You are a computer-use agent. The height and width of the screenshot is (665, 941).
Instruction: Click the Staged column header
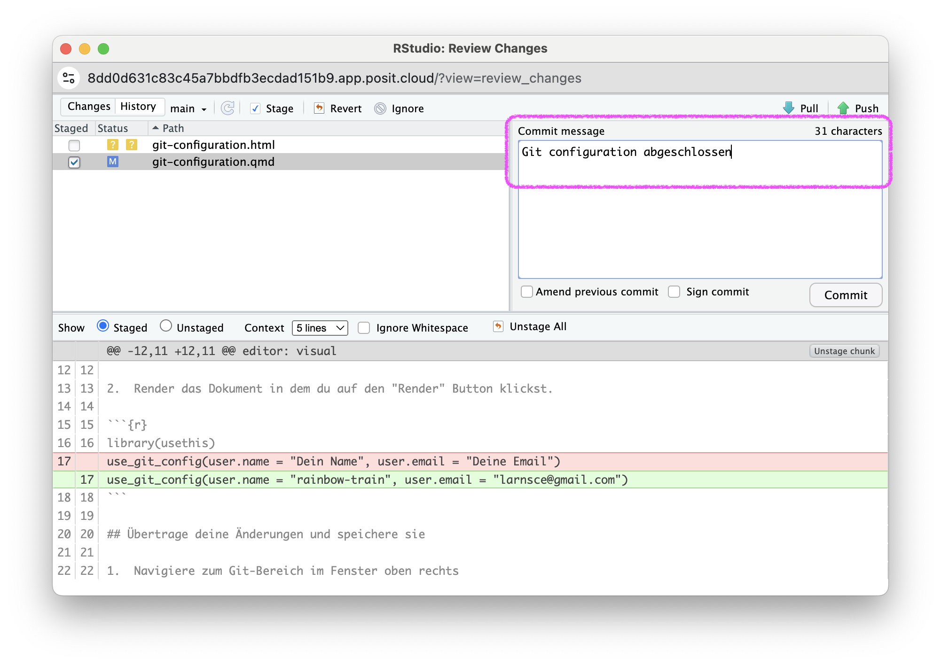71,128
